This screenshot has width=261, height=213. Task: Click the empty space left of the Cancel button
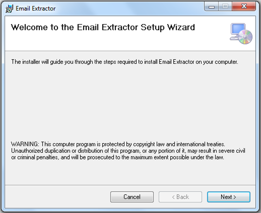click(x=56, y=197)
